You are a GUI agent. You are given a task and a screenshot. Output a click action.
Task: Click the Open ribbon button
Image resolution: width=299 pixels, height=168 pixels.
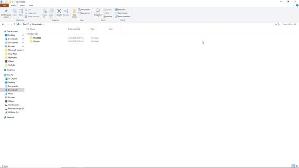[x=107, y=9]
